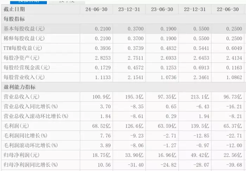The height and width of the screenshot is (171, 246).
Task: Click the 每股指标 section header
Action: point(14,19)
